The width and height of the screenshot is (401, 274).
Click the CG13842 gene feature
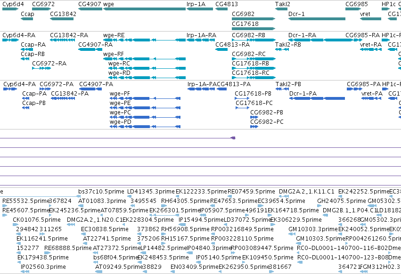coord(62,19)
